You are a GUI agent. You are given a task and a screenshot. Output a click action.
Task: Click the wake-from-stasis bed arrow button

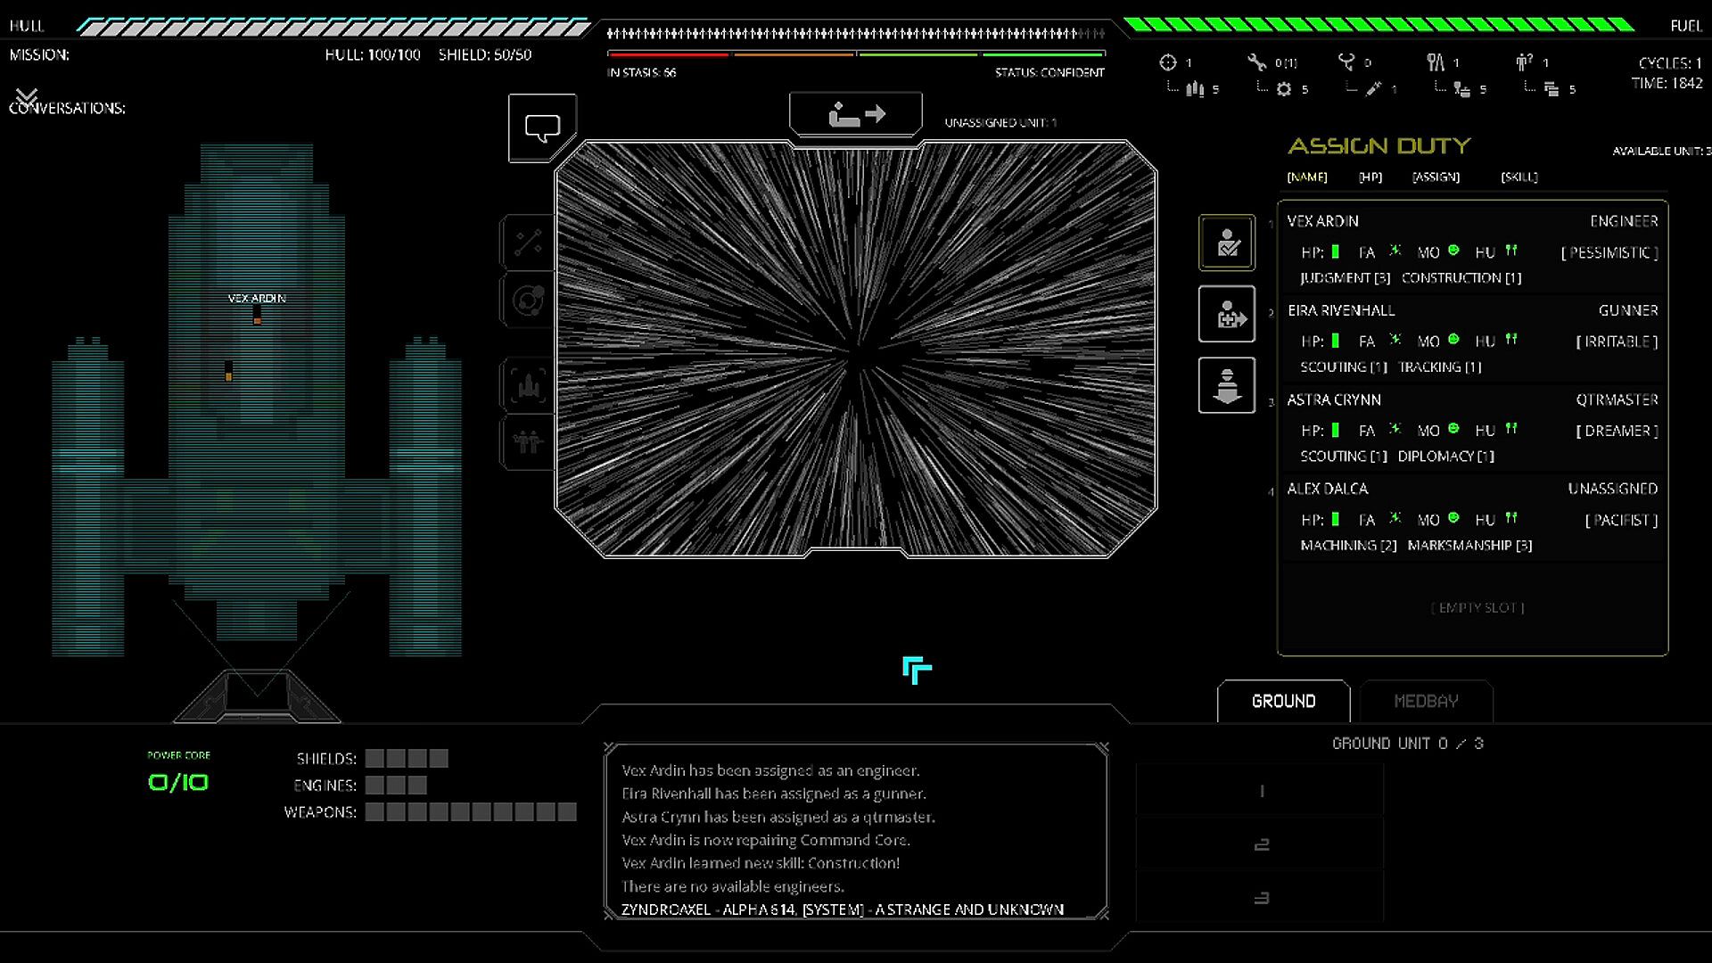[856, 114]
